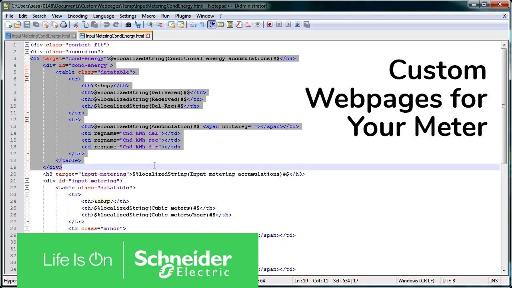The height and width of the screenshot is (288, 512).
Task: Zoom in using the magnifier plus icon
Action: (x=150, y=24)
